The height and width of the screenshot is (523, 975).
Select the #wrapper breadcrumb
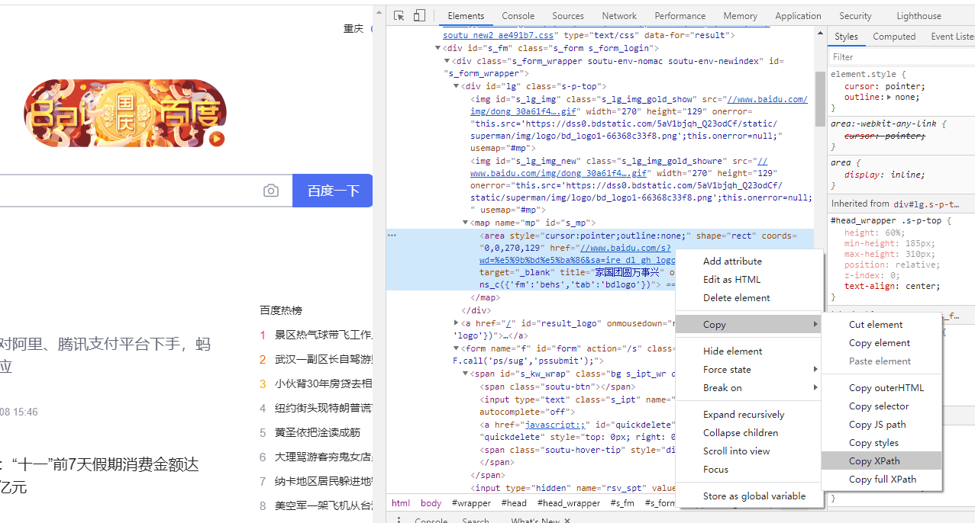(471, 503)
